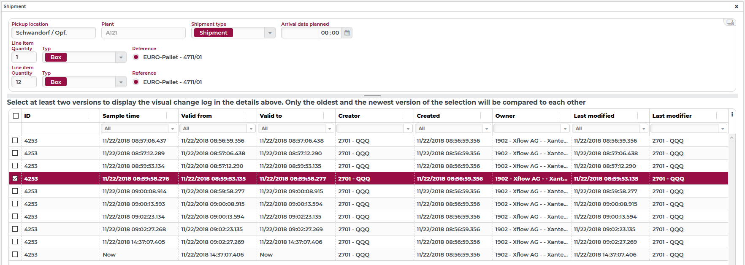The height and width of the screenshot is (265, 745).
Task: Check the row with sample time 09:02:27.268
Action: (x=15, y=229)
